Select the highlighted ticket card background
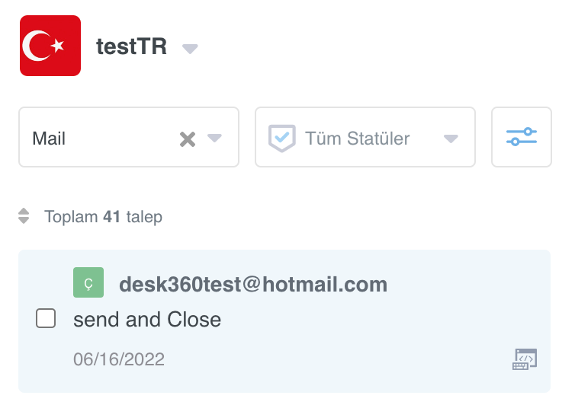575x408 pixels. (x=284, y=321)
